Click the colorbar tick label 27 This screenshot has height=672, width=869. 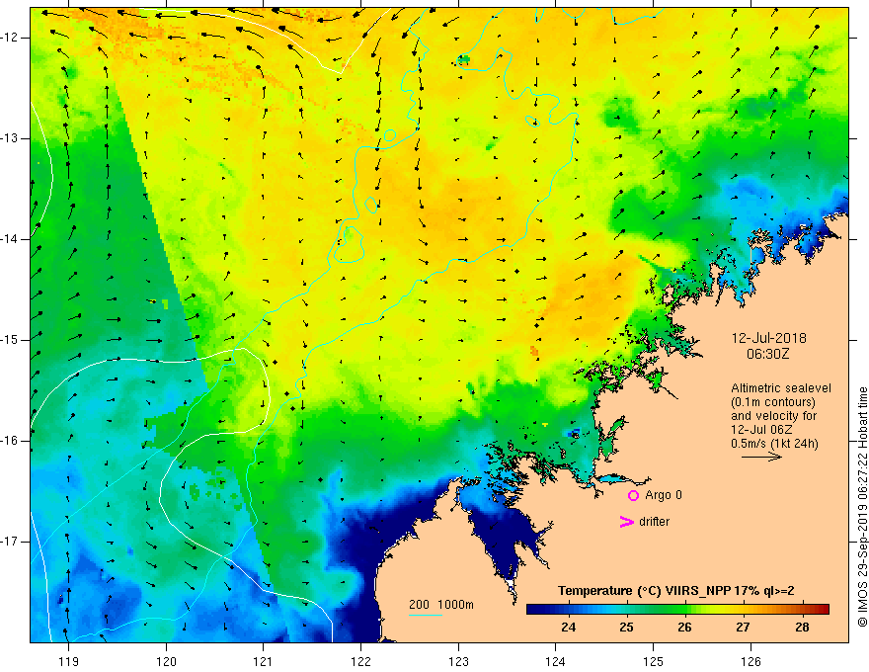pyautogui.click(x=744, y=628)
